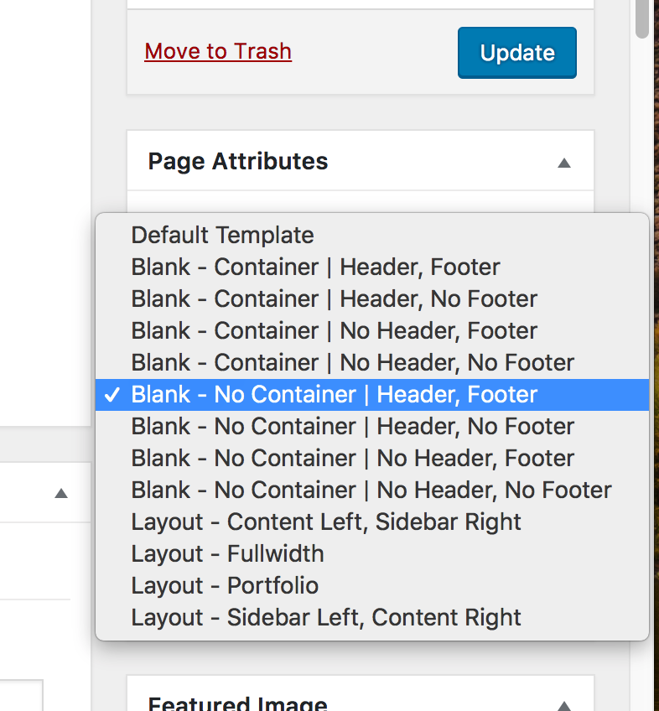Click the Update button
This screenshot has height=711, width=659.
click(516, 53)
